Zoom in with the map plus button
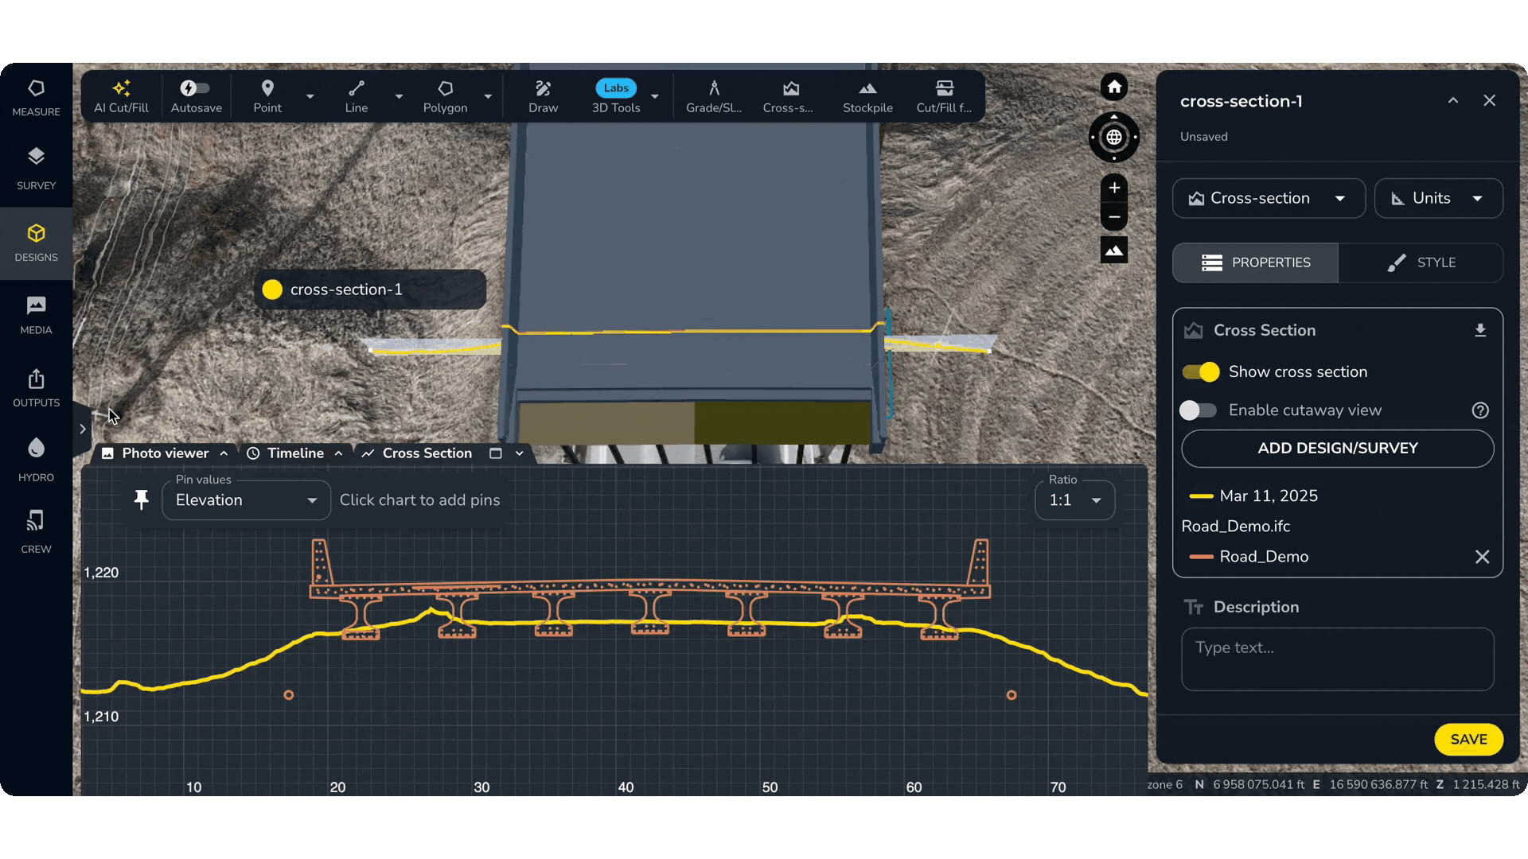The height and width of the screenshot is (859, 1528). click(1114, 188)
